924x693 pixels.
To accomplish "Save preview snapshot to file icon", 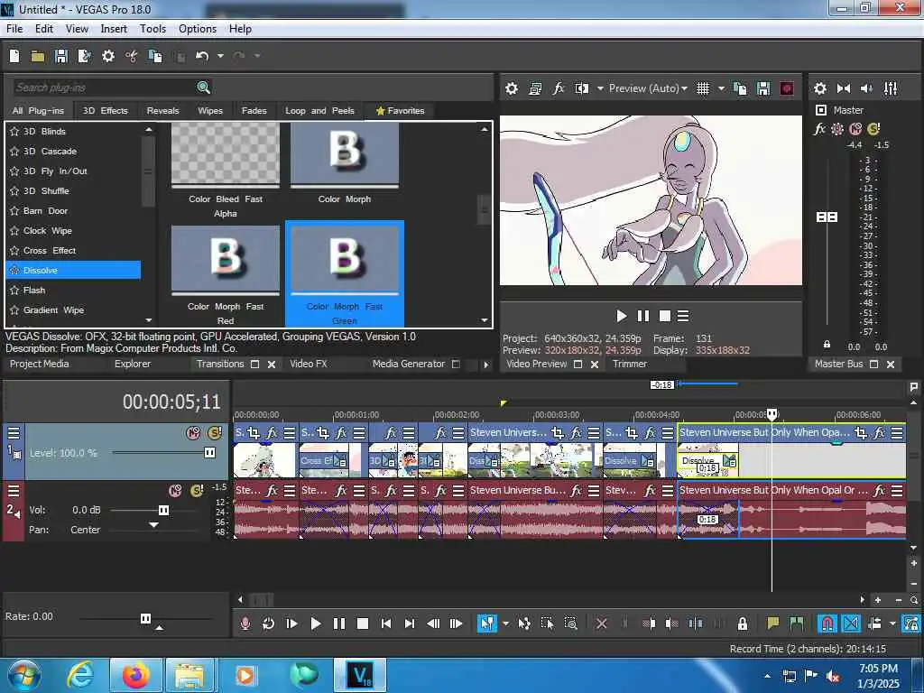I will tap(763, 88).
